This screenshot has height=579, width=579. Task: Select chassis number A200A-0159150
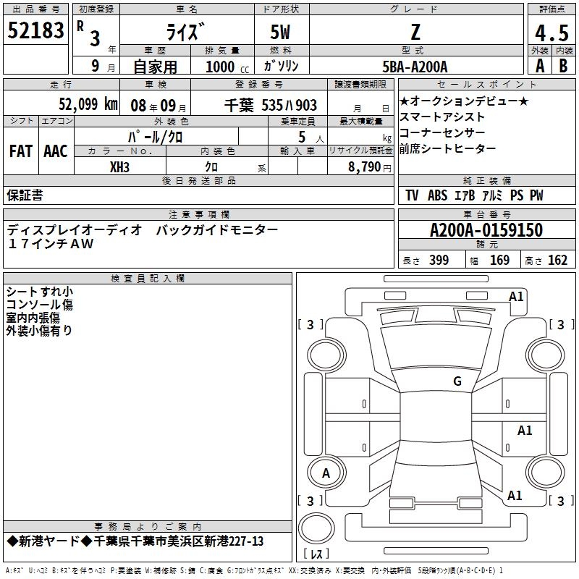point(486,230)
